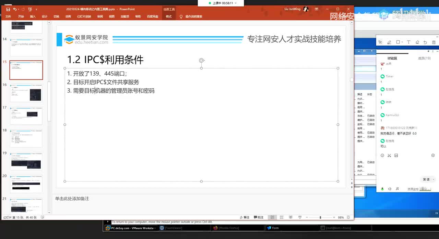Open the undo history dropdown arrow

coord(19,9)
